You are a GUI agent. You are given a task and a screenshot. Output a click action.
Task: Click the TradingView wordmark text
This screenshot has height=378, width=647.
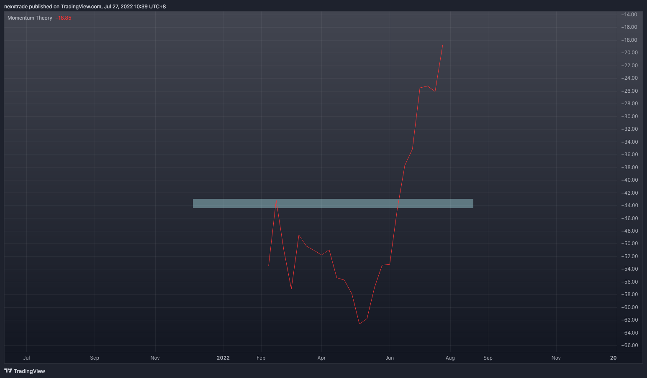[x=29, y=371]
